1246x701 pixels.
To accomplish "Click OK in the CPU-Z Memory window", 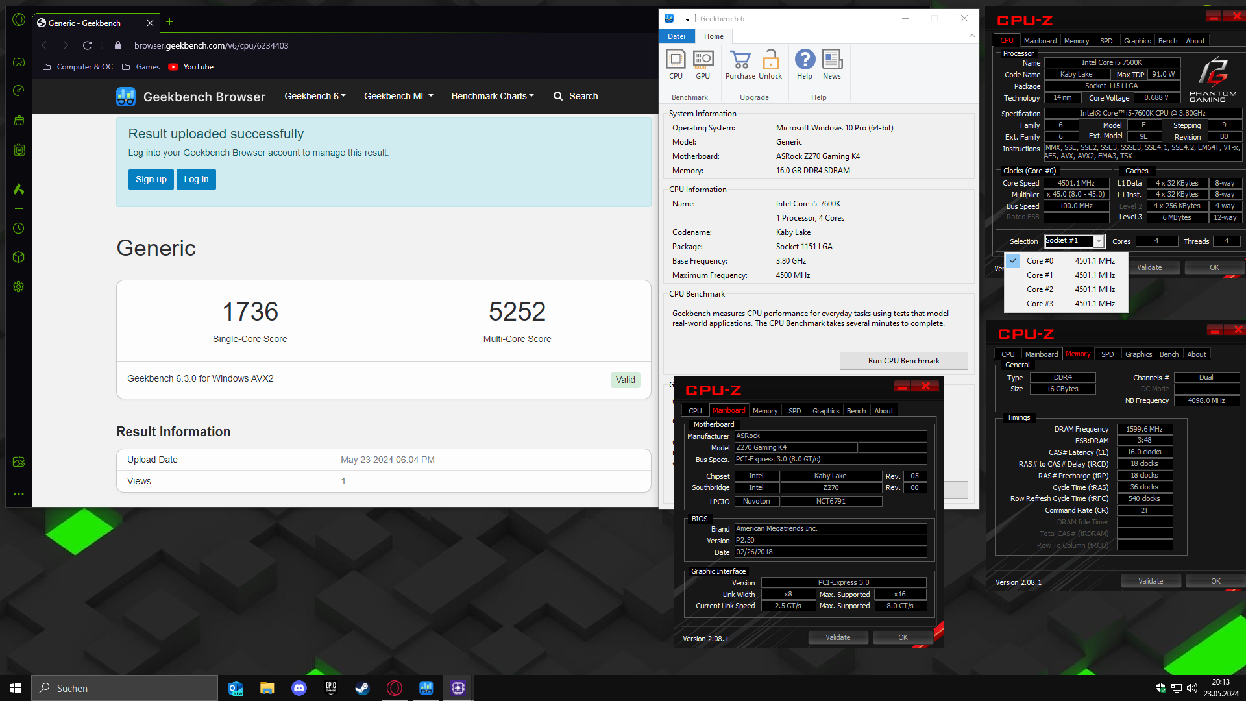I will tap(1215, 581).
